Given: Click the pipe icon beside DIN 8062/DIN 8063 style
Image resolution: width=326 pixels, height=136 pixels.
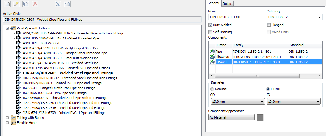Looking at the screenshot, I should (x=19, y=83).
